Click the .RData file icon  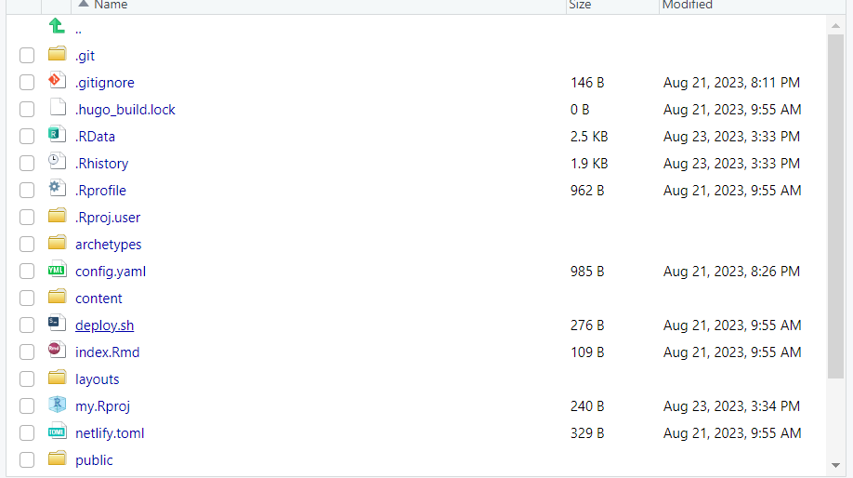tap(57, 136)
